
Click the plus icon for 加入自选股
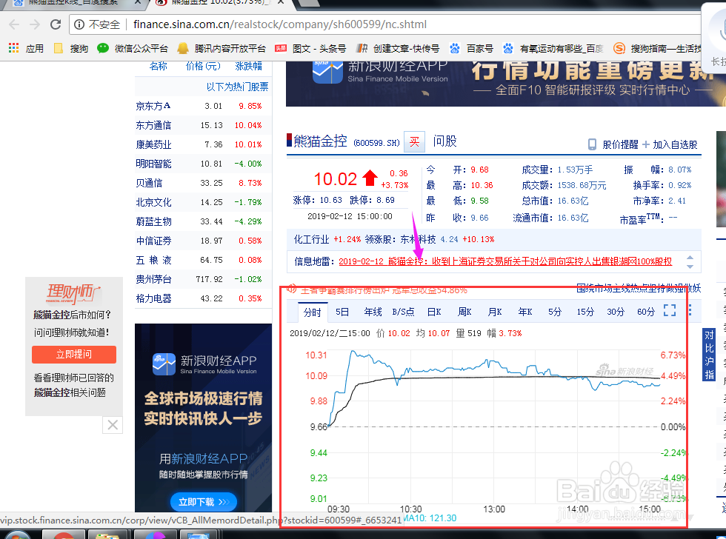tap(646, 144)
